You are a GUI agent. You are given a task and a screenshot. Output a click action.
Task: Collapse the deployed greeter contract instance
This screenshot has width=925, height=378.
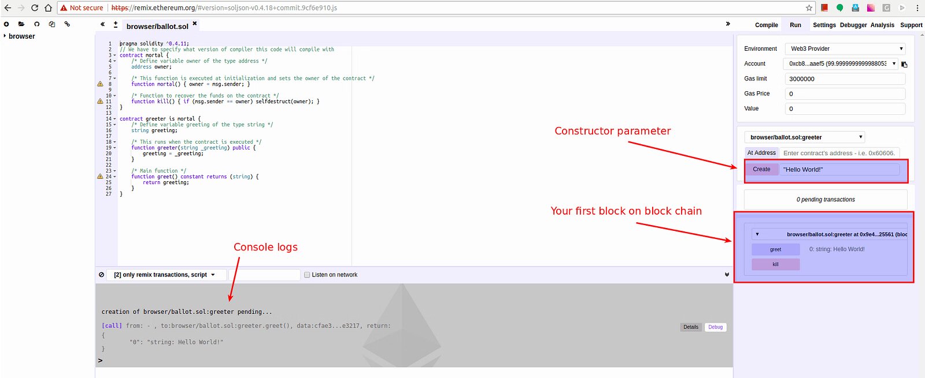[757, 234]
